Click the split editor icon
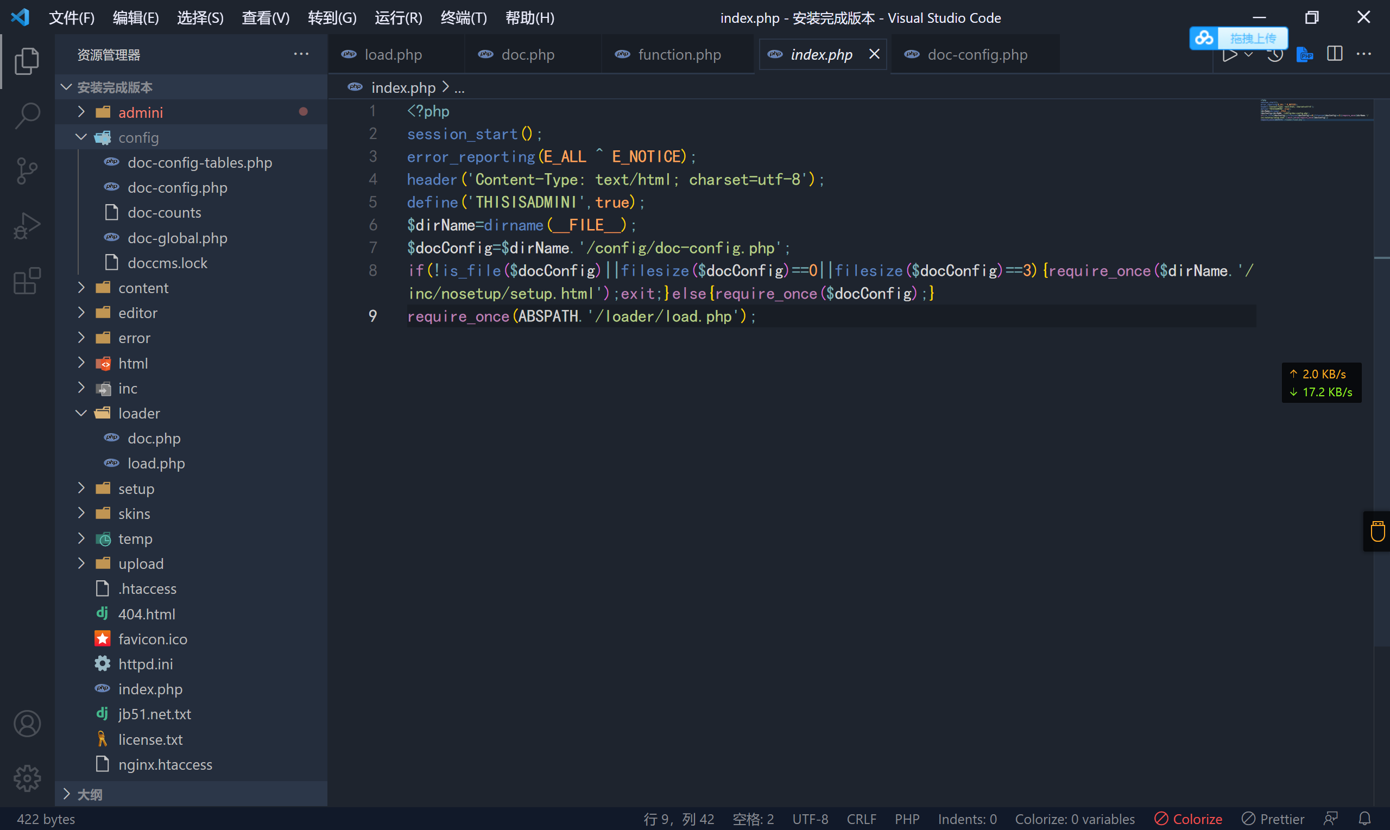Viewport: 1390px width, 830px height. point(1334,54)
